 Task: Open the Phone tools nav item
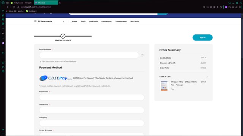pyautogui.click(x=106, y=22)
